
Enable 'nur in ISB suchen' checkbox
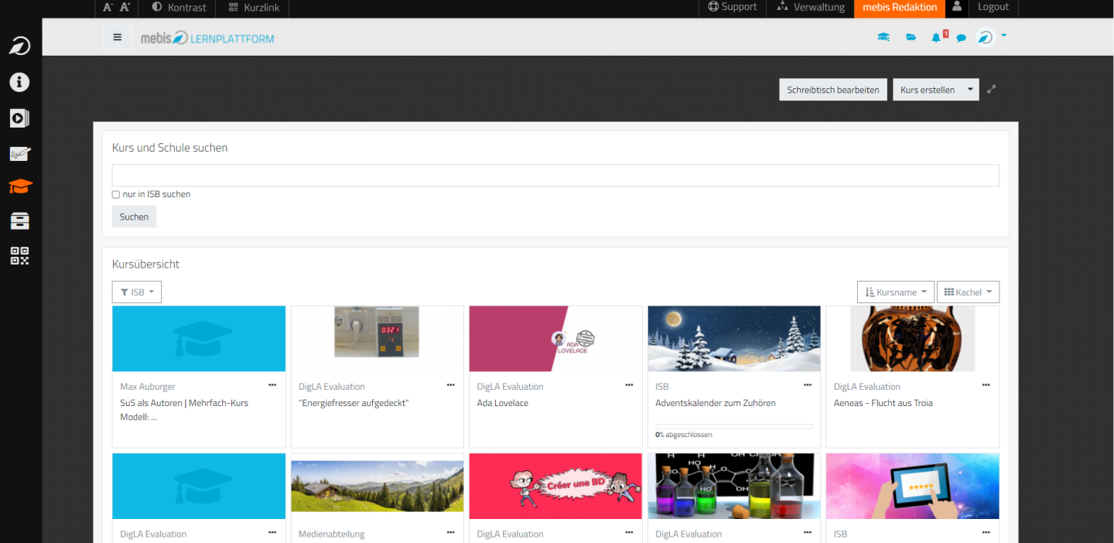[x=116, y=195]
